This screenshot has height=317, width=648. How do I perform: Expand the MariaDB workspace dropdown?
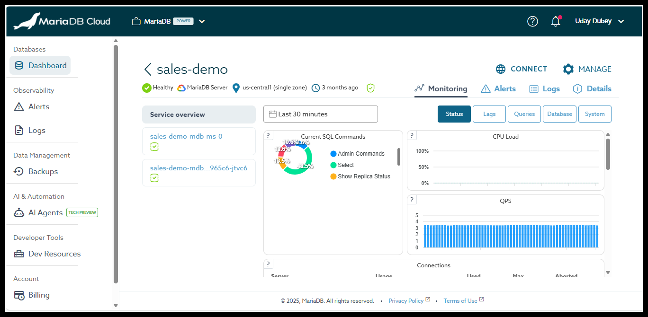coord(202,21)
